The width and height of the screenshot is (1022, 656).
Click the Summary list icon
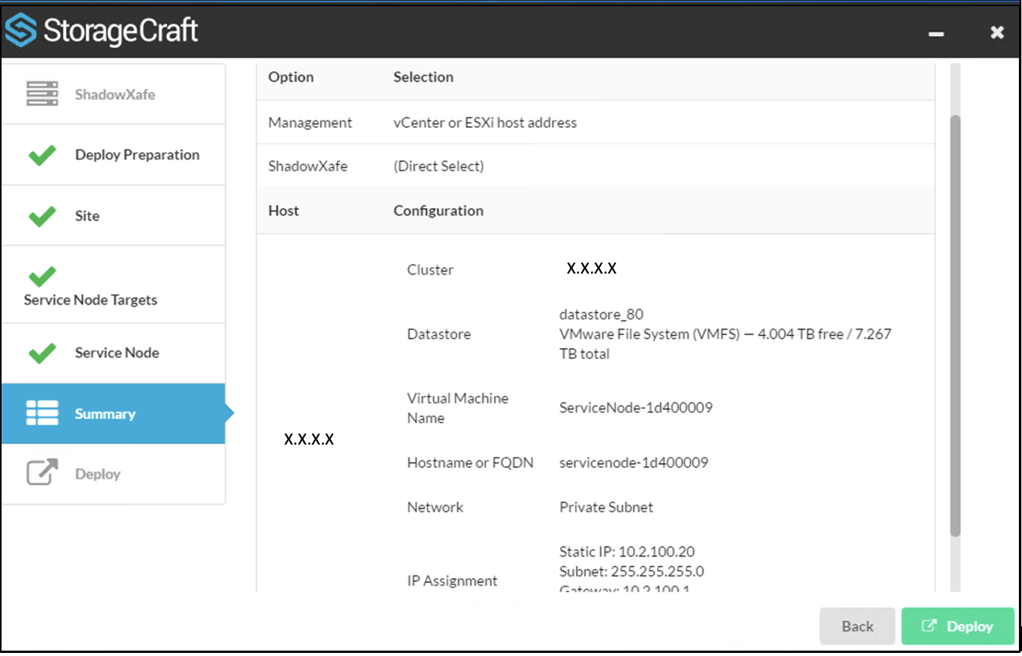(x=43, y=413)
